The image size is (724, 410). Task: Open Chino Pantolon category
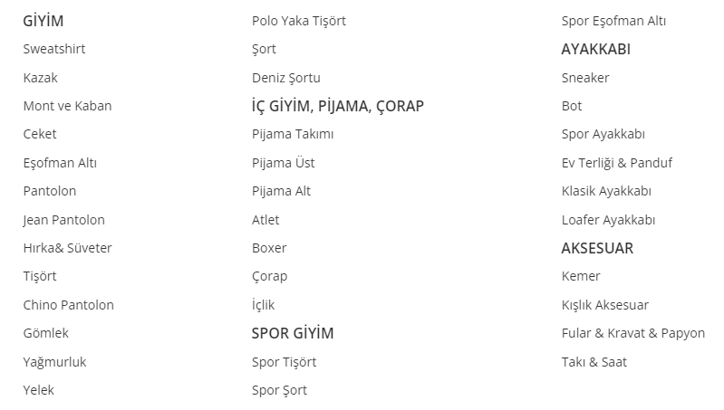click(x=69, y=305)
